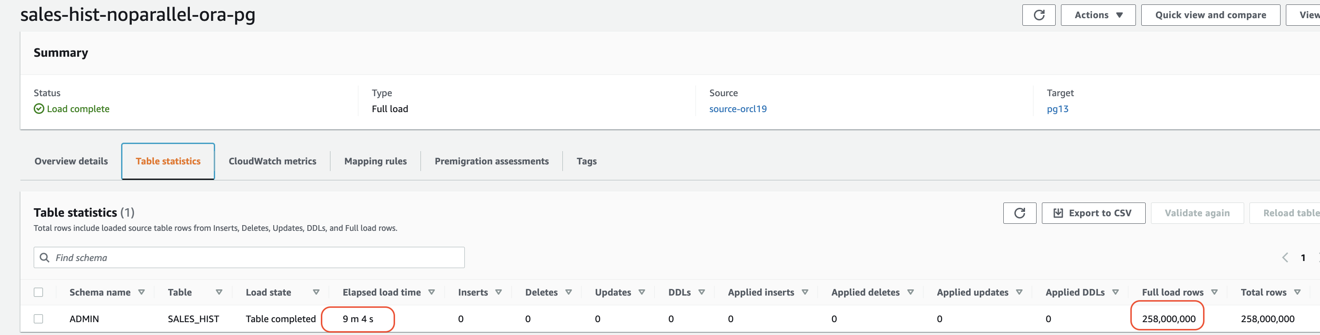Viewport: 1320px width, 335px height.
Task: Click the top task refresh icon button
Action: 1038,15
